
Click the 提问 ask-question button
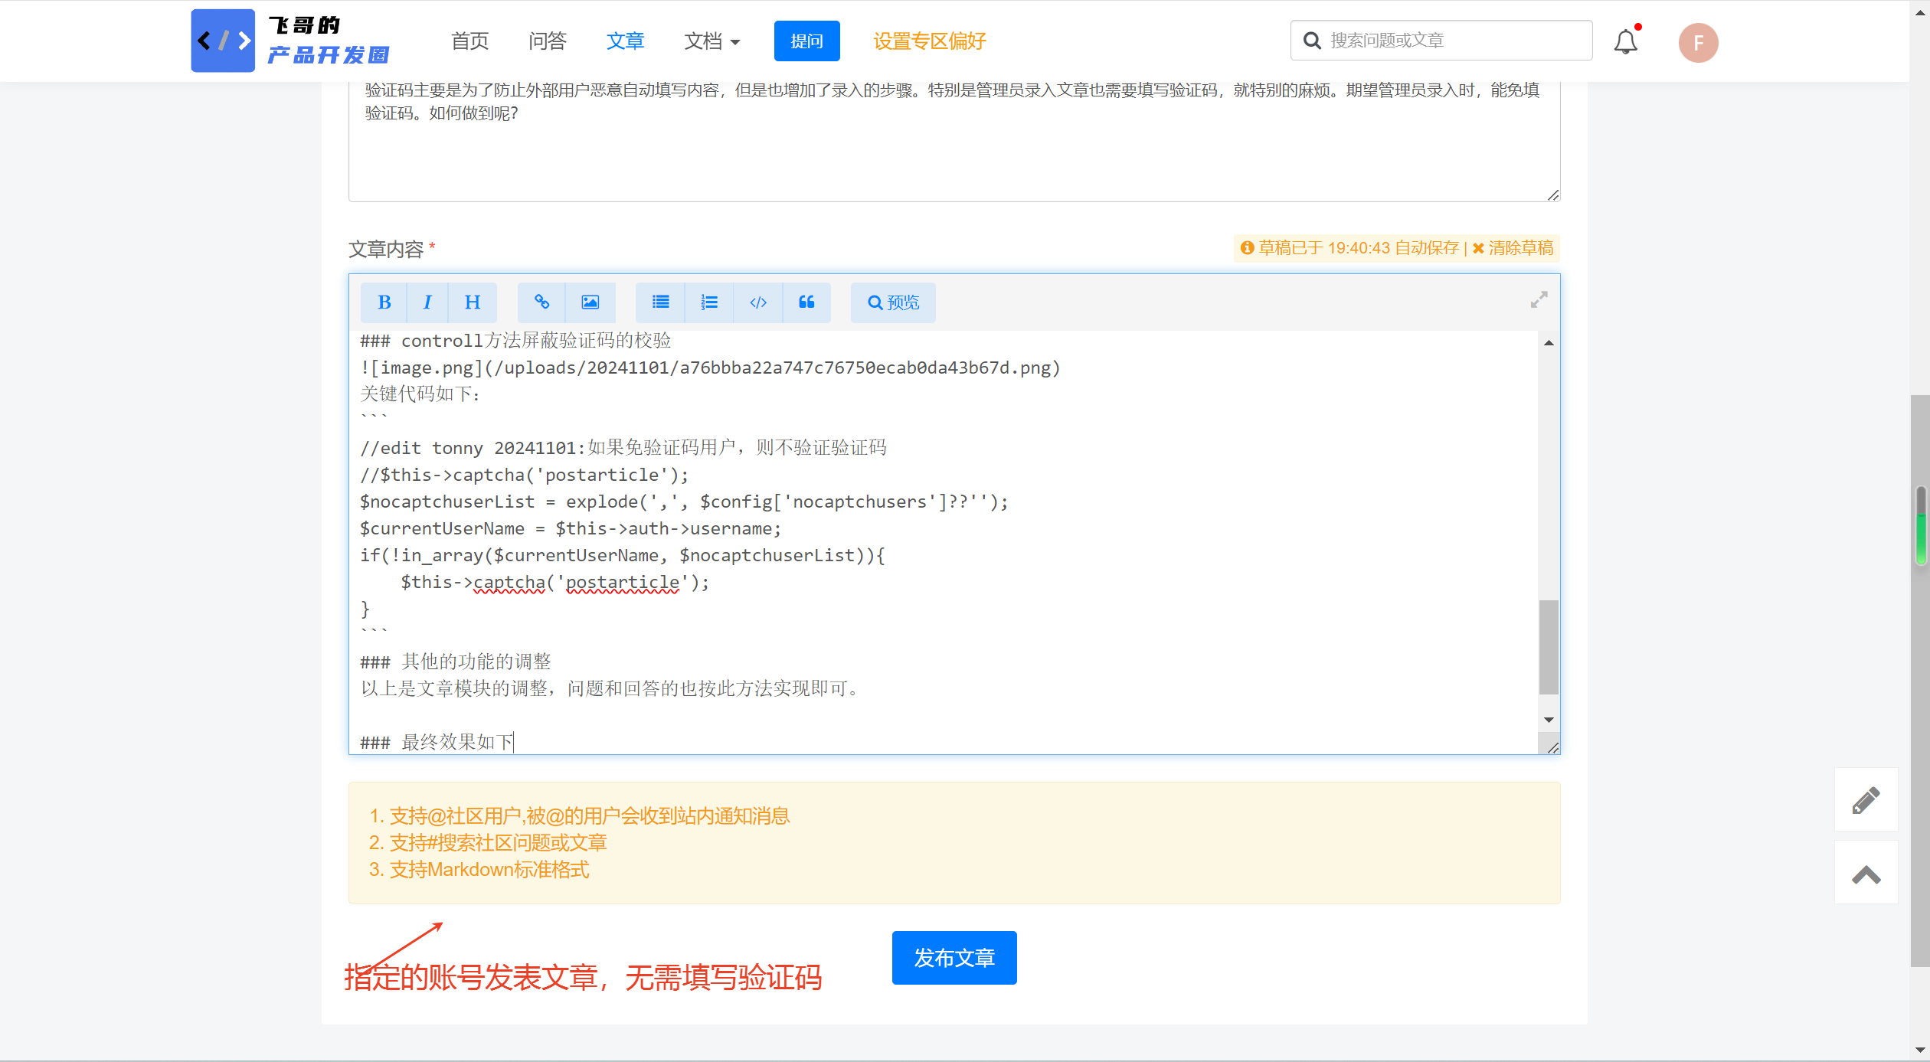coord(806,41)
